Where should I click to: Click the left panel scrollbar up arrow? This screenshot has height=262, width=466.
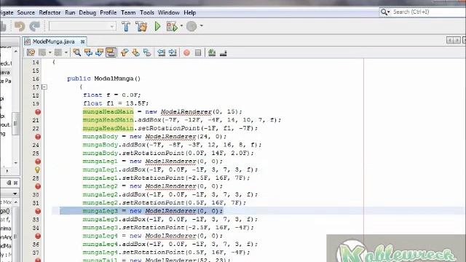tap(16, 52)
